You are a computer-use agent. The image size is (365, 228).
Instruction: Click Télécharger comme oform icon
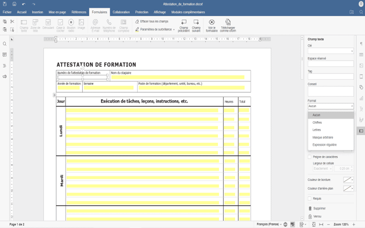(x=228, y=22)
